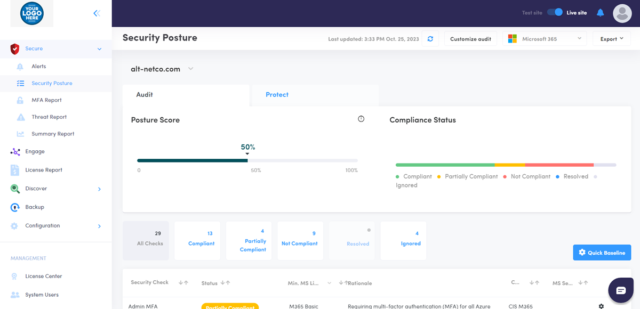Image resolution: width=640 pixels, height=309 pixels.
Task: Click the Quick Baseline button
Action: pos(602,253)
